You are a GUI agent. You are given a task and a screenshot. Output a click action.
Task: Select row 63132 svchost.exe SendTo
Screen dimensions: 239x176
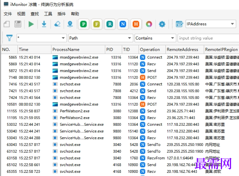120,151
